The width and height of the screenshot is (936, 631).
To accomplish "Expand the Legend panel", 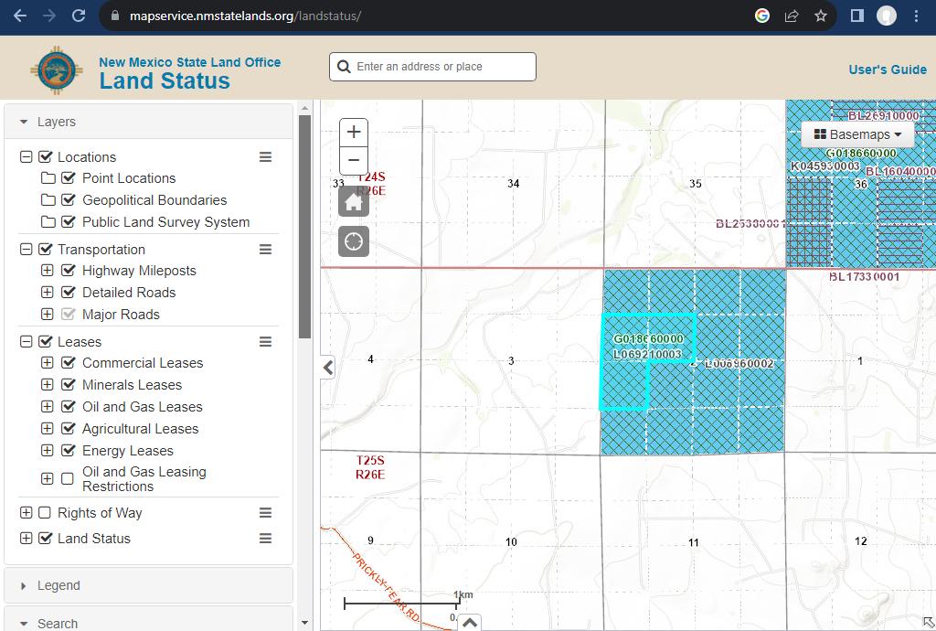I will [149, 585].
